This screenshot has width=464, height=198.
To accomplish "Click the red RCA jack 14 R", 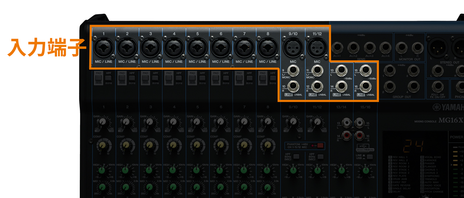I will pyautogui.click(x=347, y=135).
